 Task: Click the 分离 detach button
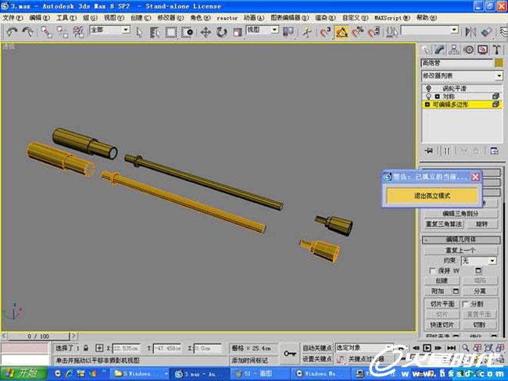(480, 291)
